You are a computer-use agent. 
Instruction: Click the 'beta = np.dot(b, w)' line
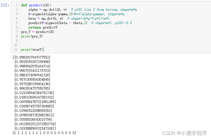(45, 19)
